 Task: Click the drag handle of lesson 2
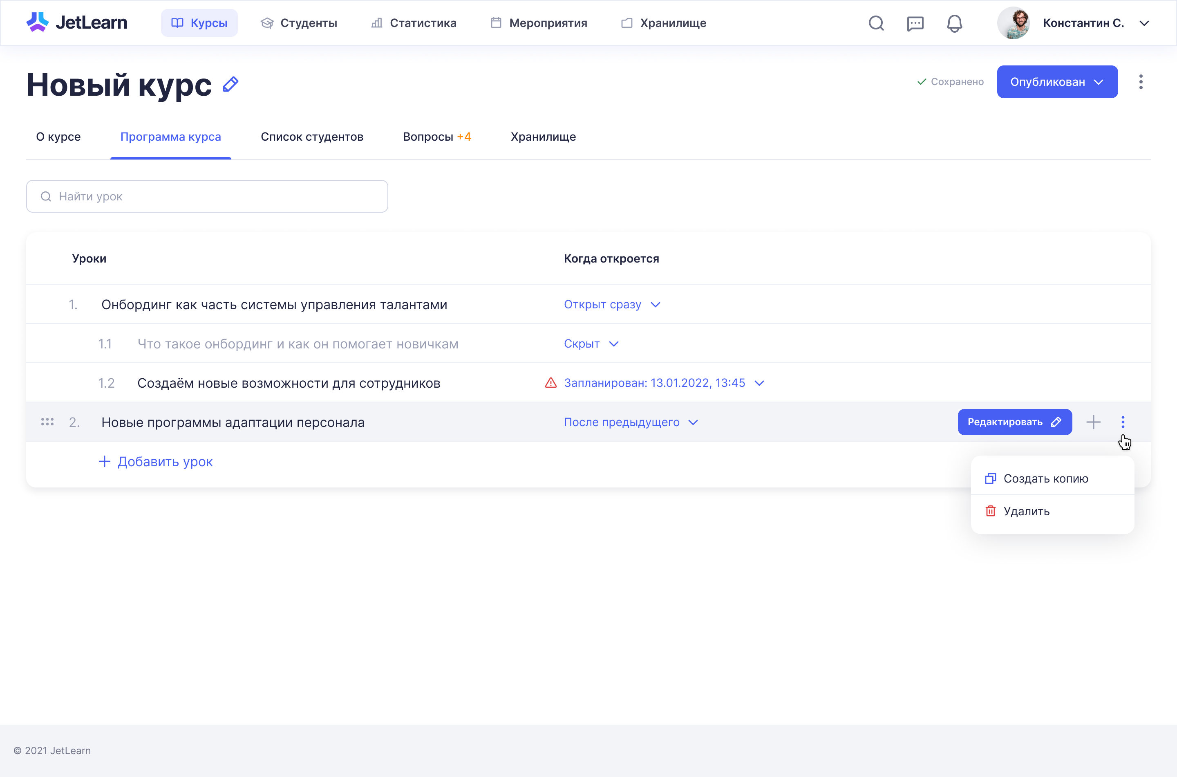point(47,422)
